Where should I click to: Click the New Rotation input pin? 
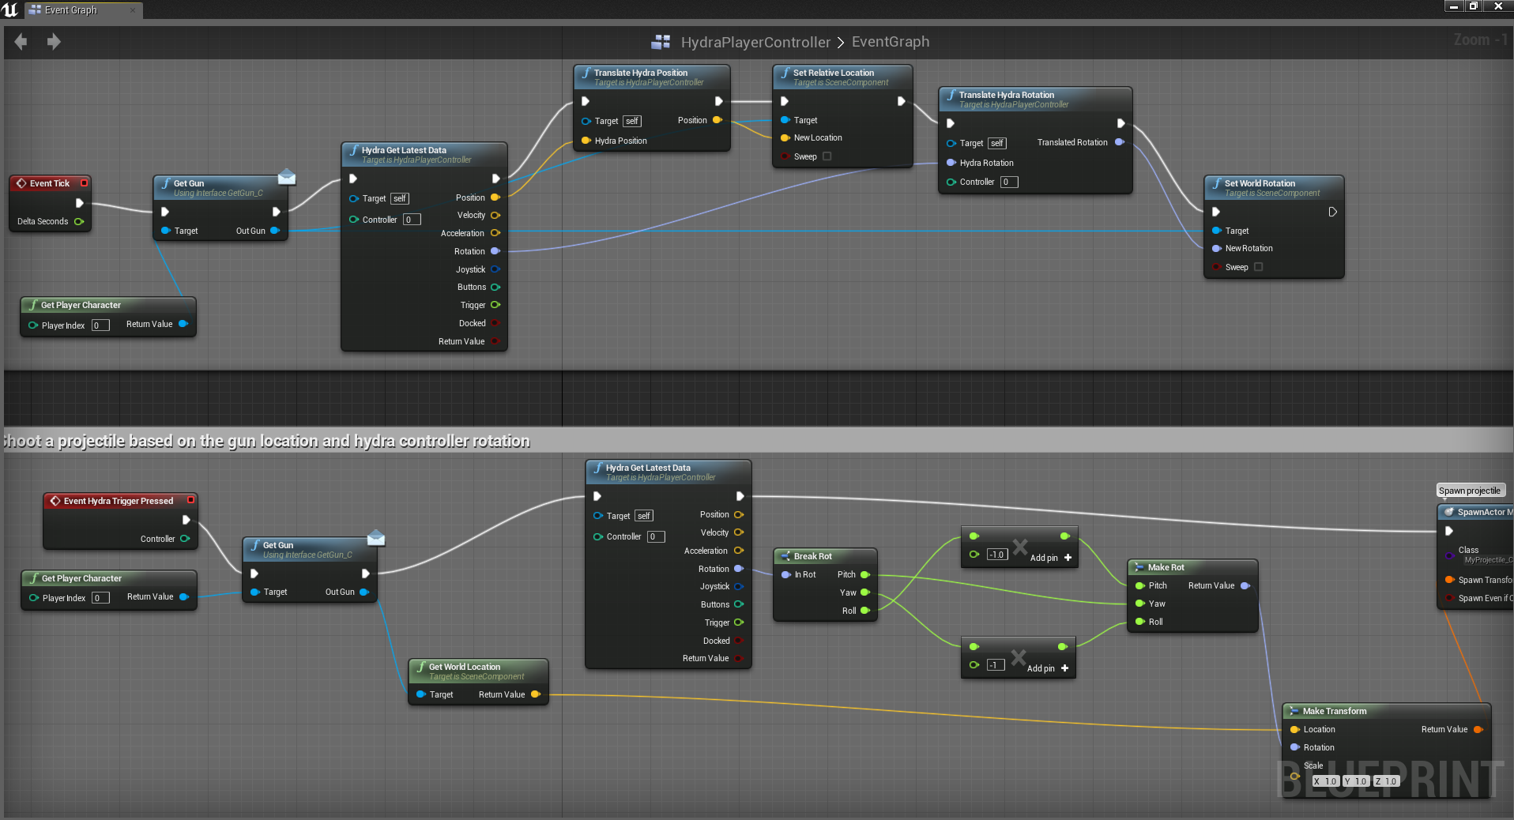coord(1217,248)
